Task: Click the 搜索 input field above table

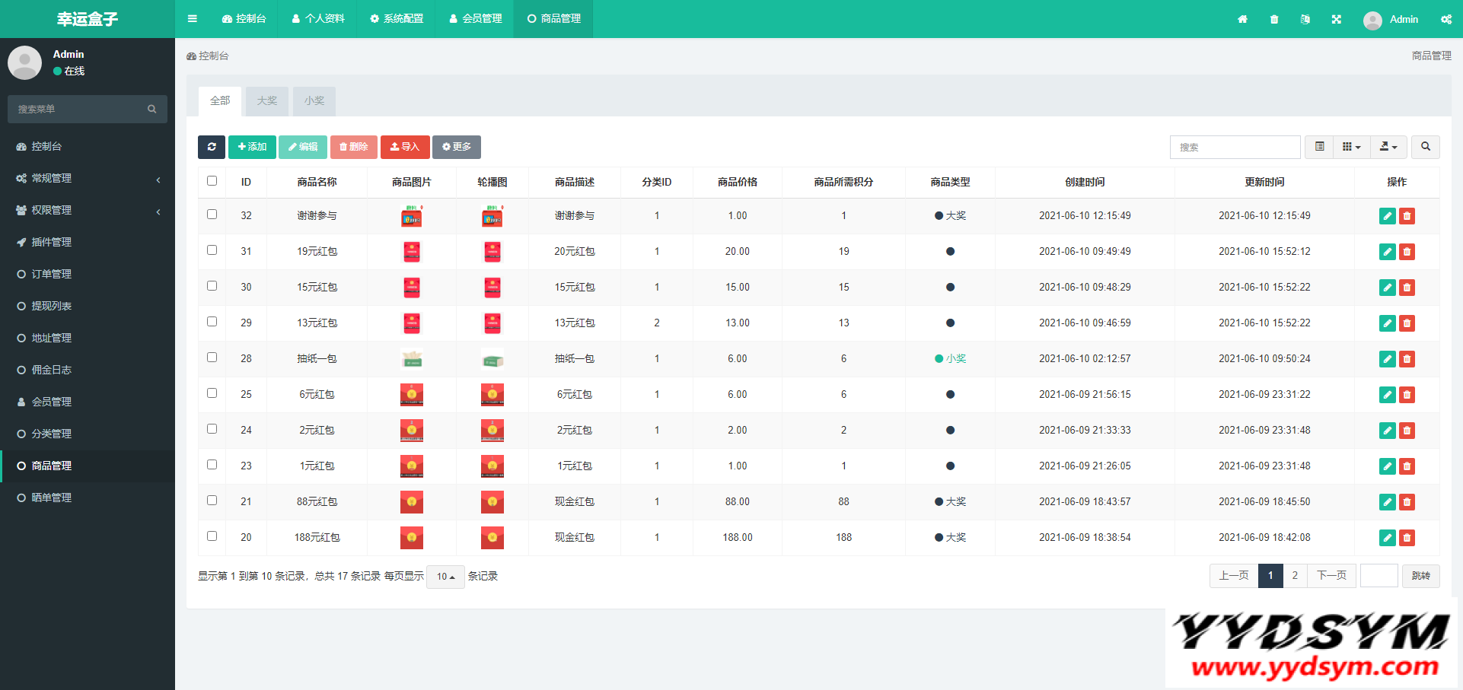Action: pyautogui.click(x=1234, y=147)
